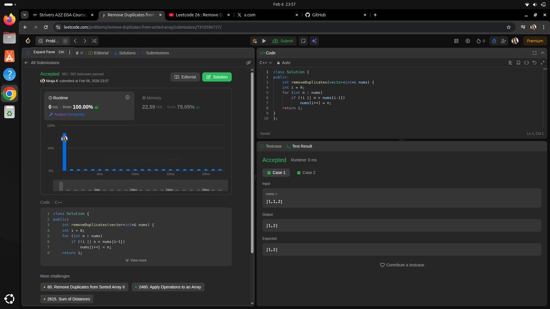Reset code with the undo arrow icon
This screenshot has height=309, width=550.
click(534, 63)
